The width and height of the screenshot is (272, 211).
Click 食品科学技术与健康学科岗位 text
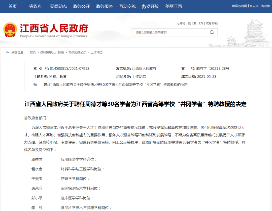pyautogui.click(x=85, y=208)
